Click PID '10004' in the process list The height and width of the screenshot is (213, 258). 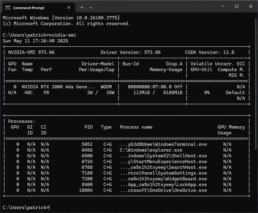pyautogui.click(x=86, y=190)
